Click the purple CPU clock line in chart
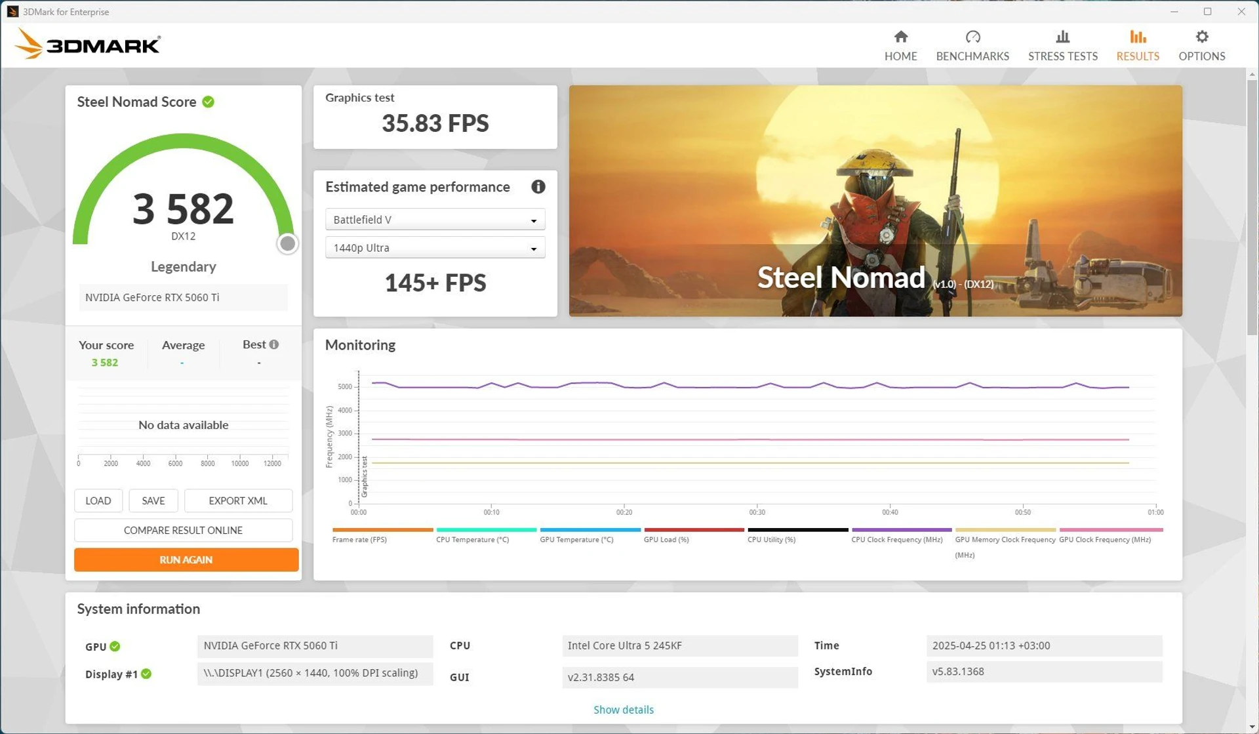The image size is (1259, 734). tap(750, 386)
